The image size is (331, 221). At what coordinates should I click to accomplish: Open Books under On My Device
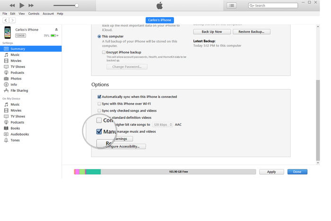pos(15,128)
